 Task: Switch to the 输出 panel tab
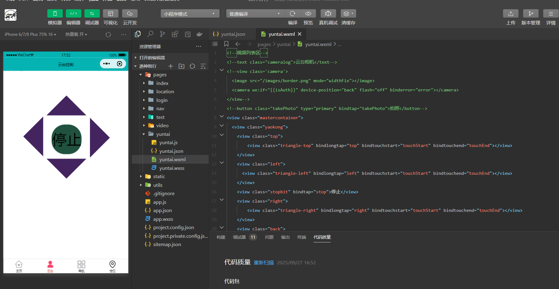click(x=285, y=237)
